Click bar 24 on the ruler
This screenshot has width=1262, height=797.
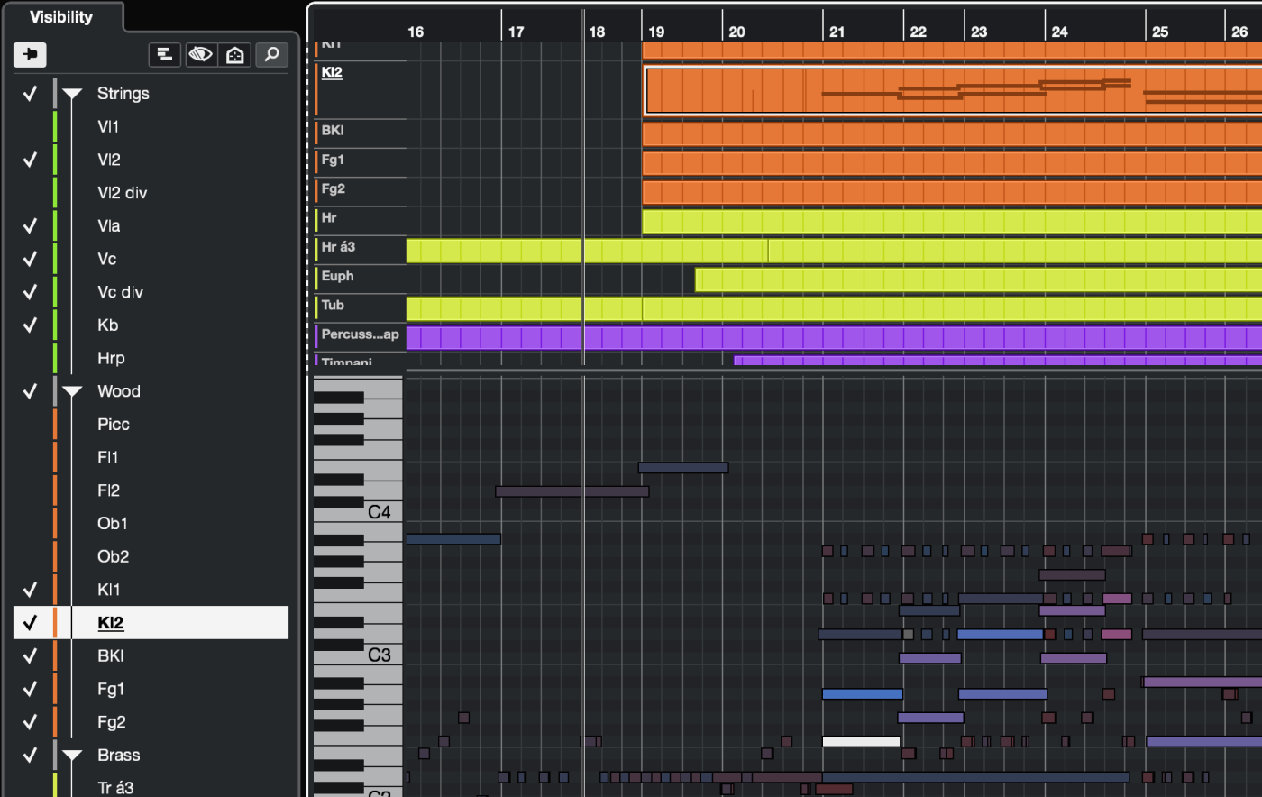pos(1059,32)
